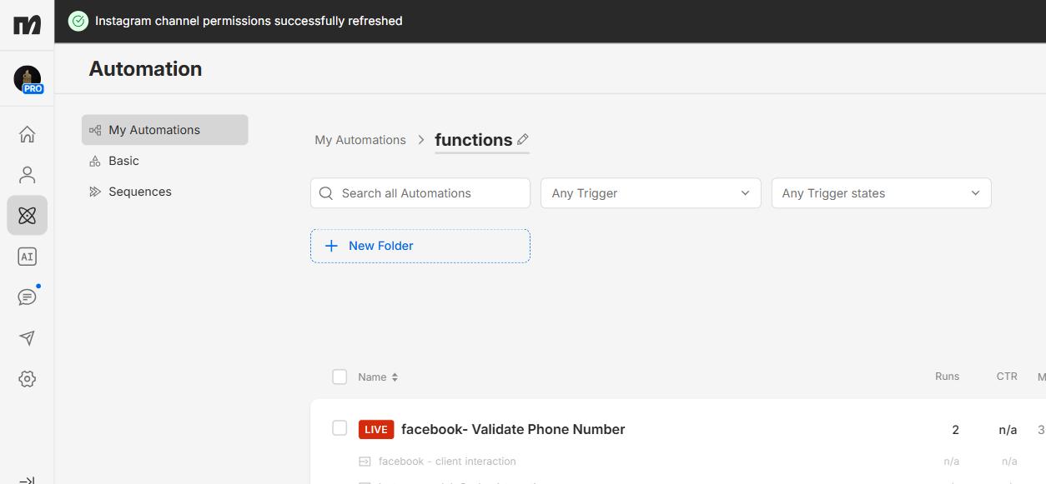Edit functions folder name pencil icon
This screenshot has height=484, width=1046.
pos(523,139)
